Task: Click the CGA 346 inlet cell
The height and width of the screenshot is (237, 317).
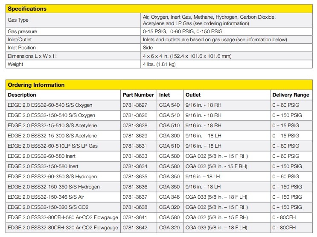Action: coord(169,197)
